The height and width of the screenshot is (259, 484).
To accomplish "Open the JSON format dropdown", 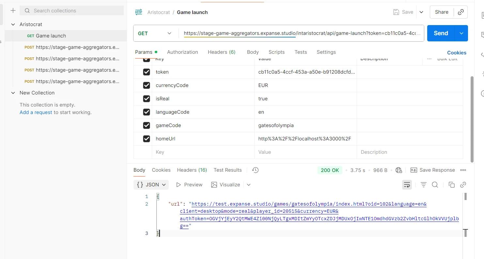I will pyautogui.click(x=151, y=185).
